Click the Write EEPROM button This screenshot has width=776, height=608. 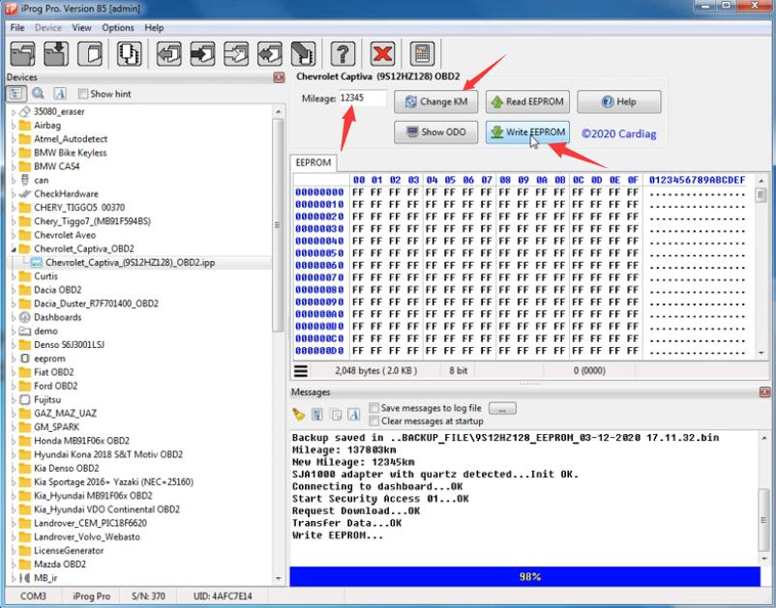(x=527, y=132)
